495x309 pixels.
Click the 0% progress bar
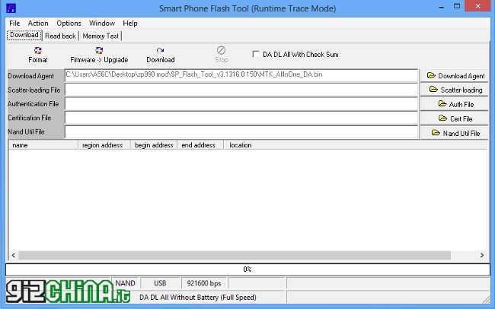pyautogui.click(x=247, y=270)
